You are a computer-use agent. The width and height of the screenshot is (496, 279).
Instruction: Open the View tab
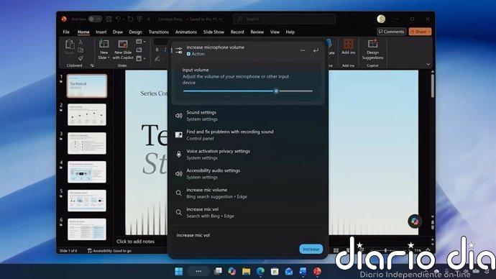click(x=275, y=32)
